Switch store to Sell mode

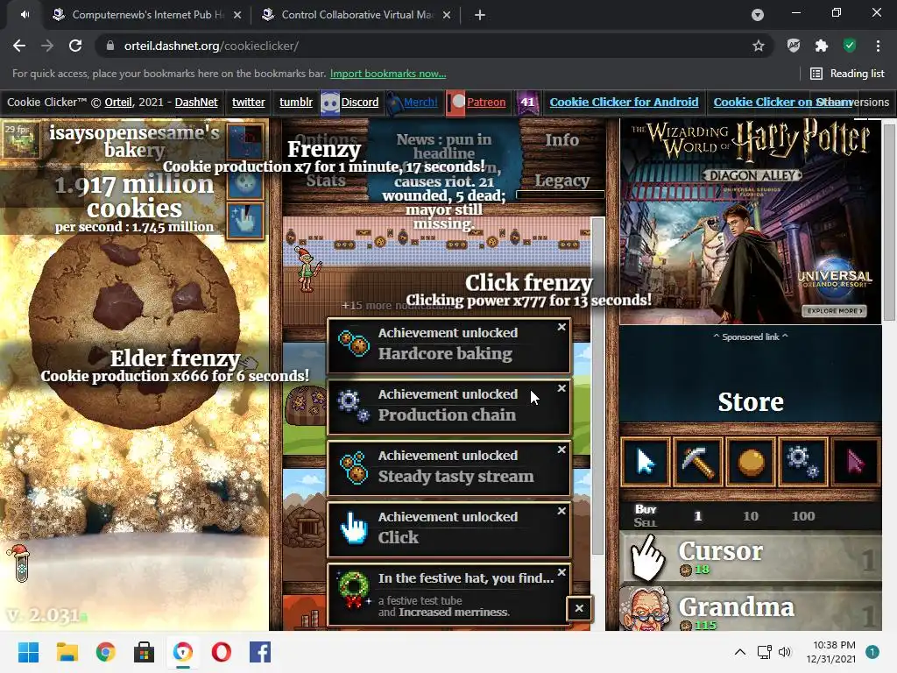coord(646,522)
